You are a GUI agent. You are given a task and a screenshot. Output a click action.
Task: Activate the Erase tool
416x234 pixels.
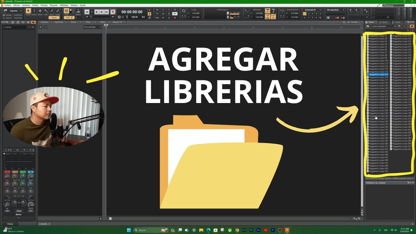click(58, 11)
